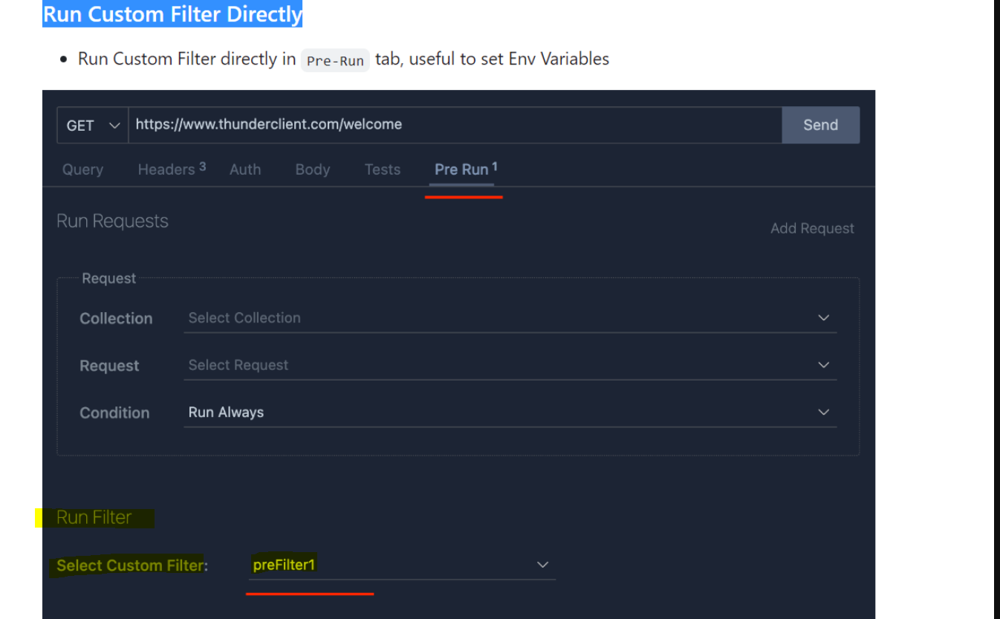1000x619 pixels.
Task: Click the Condition chevron arrow
Action: (x=823, y=412)
